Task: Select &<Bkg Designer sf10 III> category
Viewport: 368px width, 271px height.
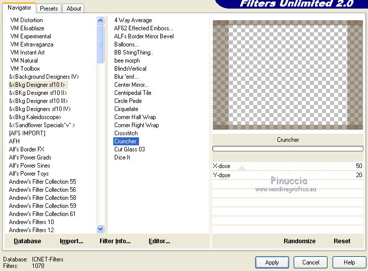Action: click(x=38, y=101)
